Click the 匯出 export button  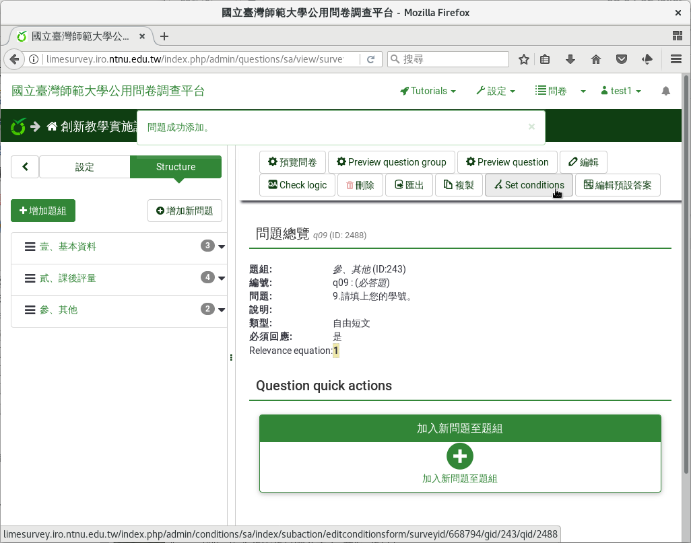coord(409,185)
